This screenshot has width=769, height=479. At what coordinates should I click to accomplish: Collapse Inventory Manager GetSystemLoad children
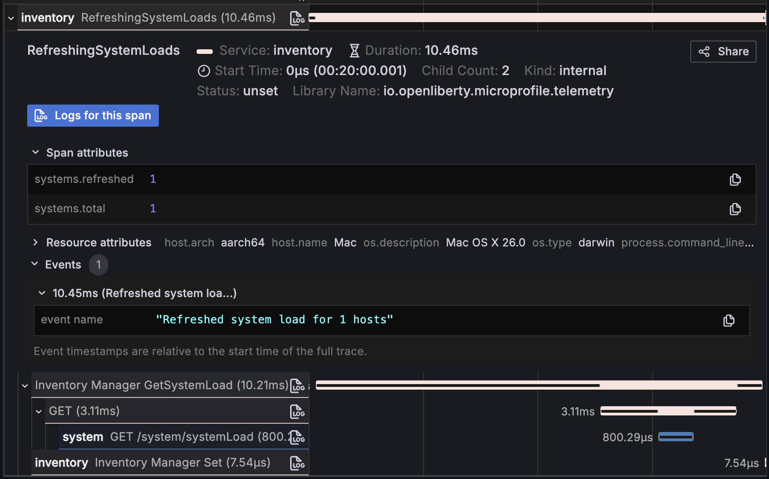click(x=25, y=386)
